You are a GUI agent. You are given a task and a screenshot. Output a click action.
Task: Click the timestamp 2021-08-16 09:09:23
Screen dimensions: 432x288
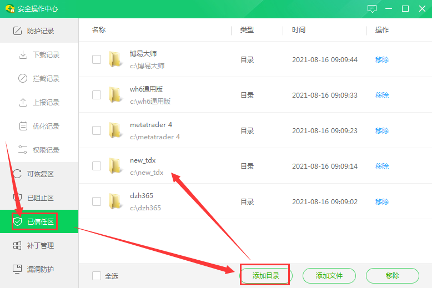pos(325,130)
